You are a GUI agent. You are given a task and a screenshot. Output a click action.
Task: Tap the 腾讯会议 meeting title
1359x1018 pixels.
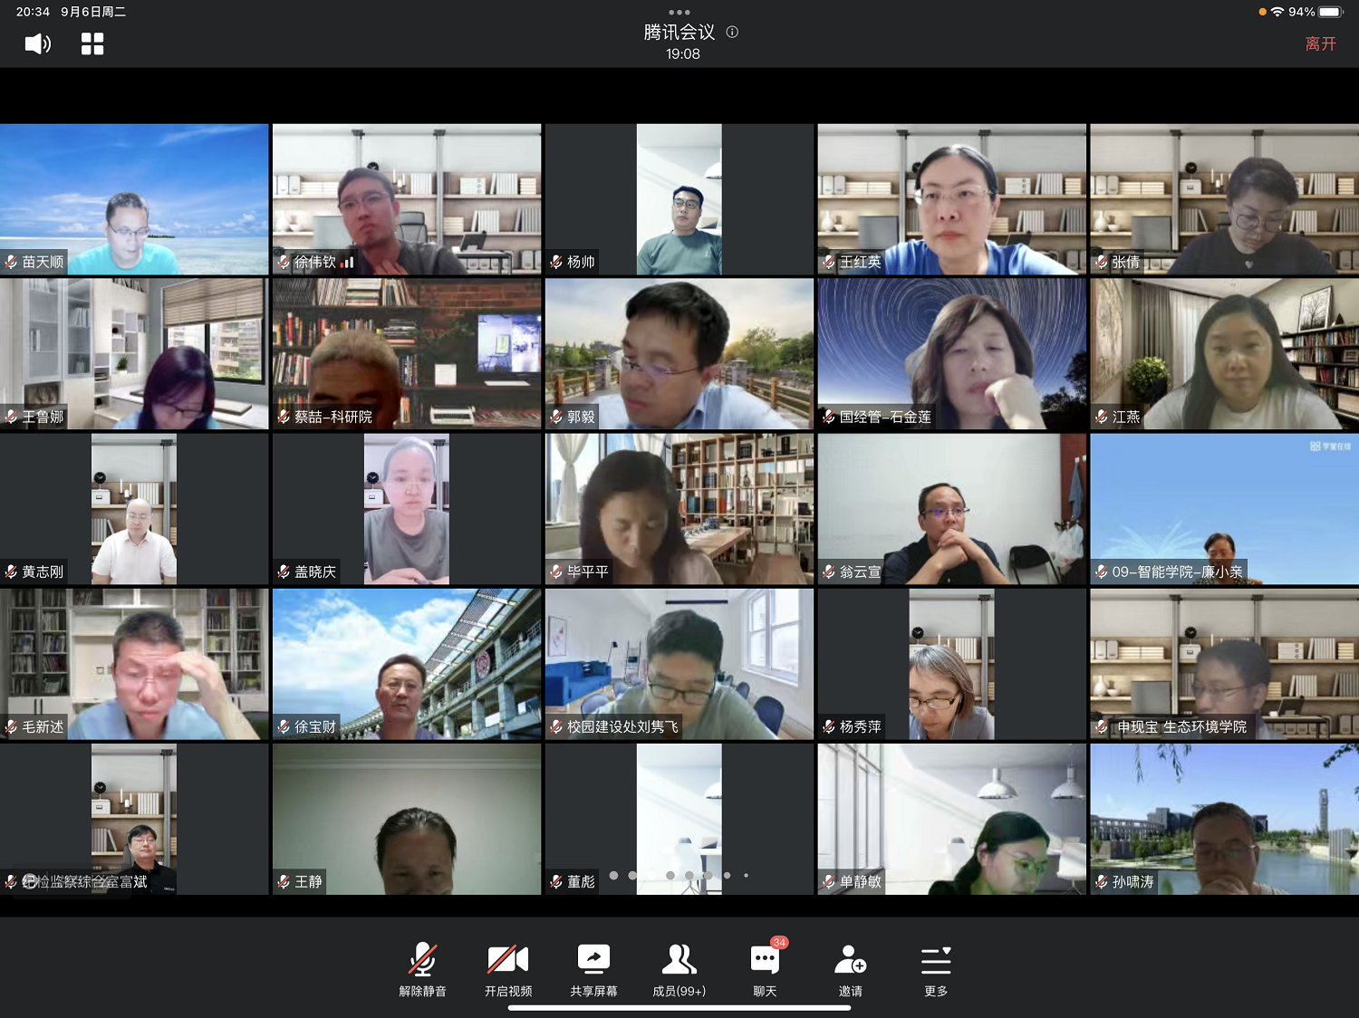(679, 33)
